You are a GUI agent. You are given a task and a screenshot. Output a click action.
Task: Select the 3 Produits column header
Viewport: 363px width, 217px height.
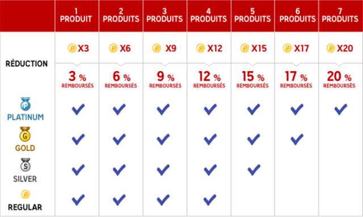[165, 16]
